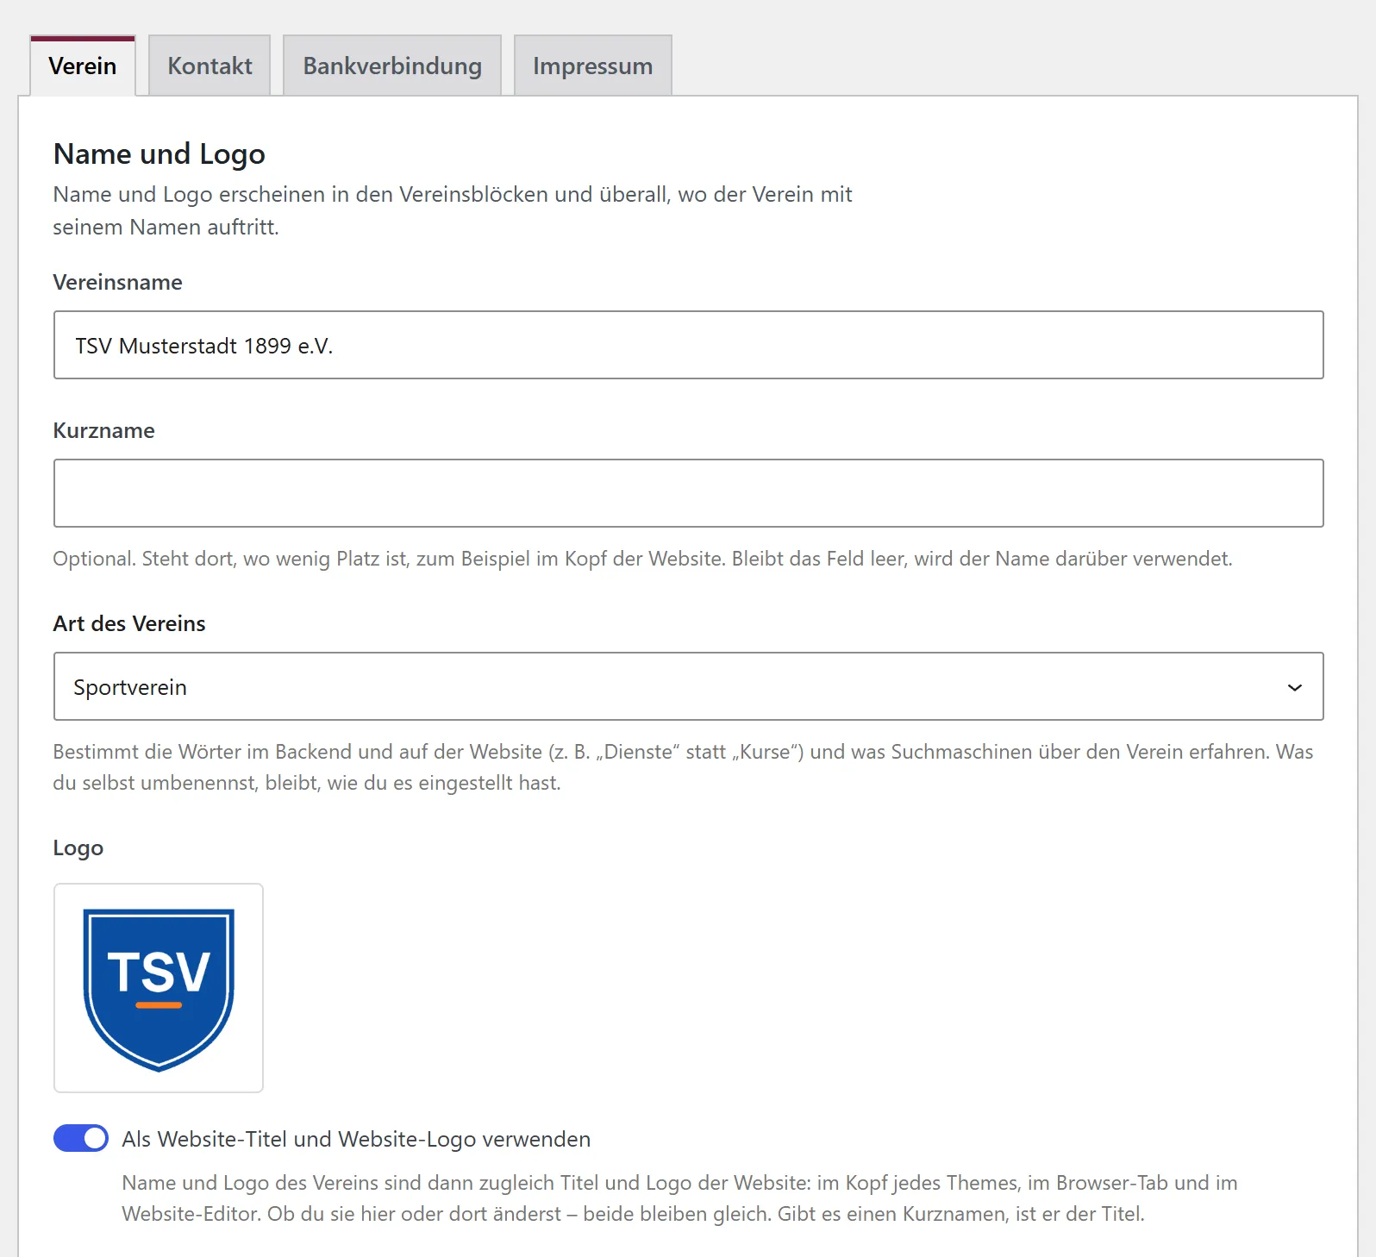This screenshot has height=1257, width=1376.
Task: Click the Kurzname help text starting "Optional. Steht dort"
Action: click(x=642, y=559)
